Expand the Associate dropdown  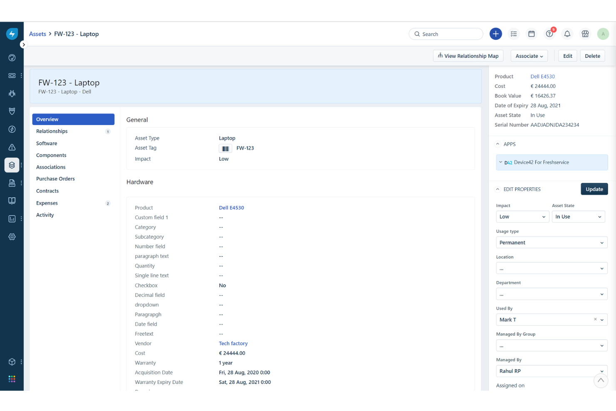coord(529,55)
